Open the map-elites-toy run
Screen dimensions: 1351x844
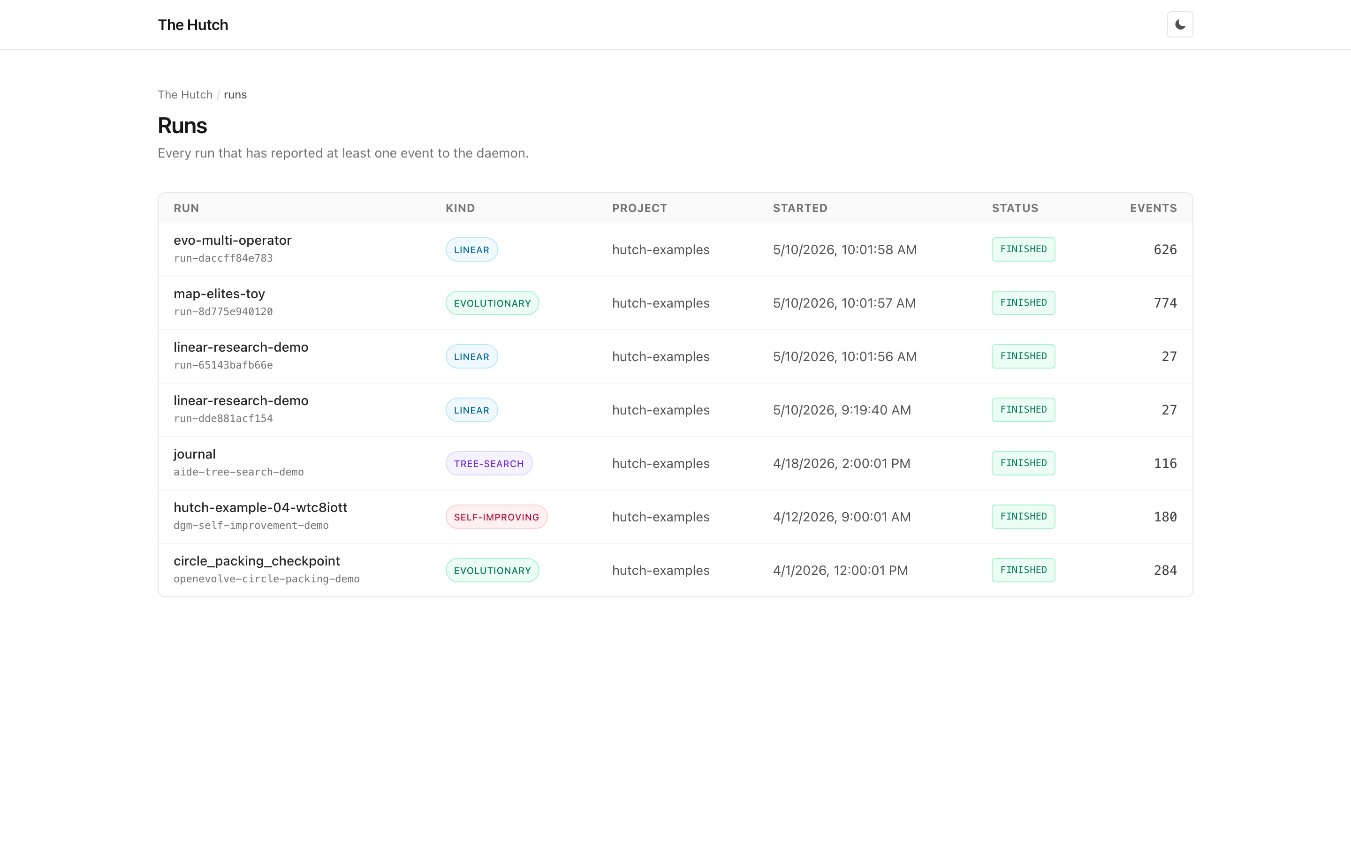click(219, 294)
